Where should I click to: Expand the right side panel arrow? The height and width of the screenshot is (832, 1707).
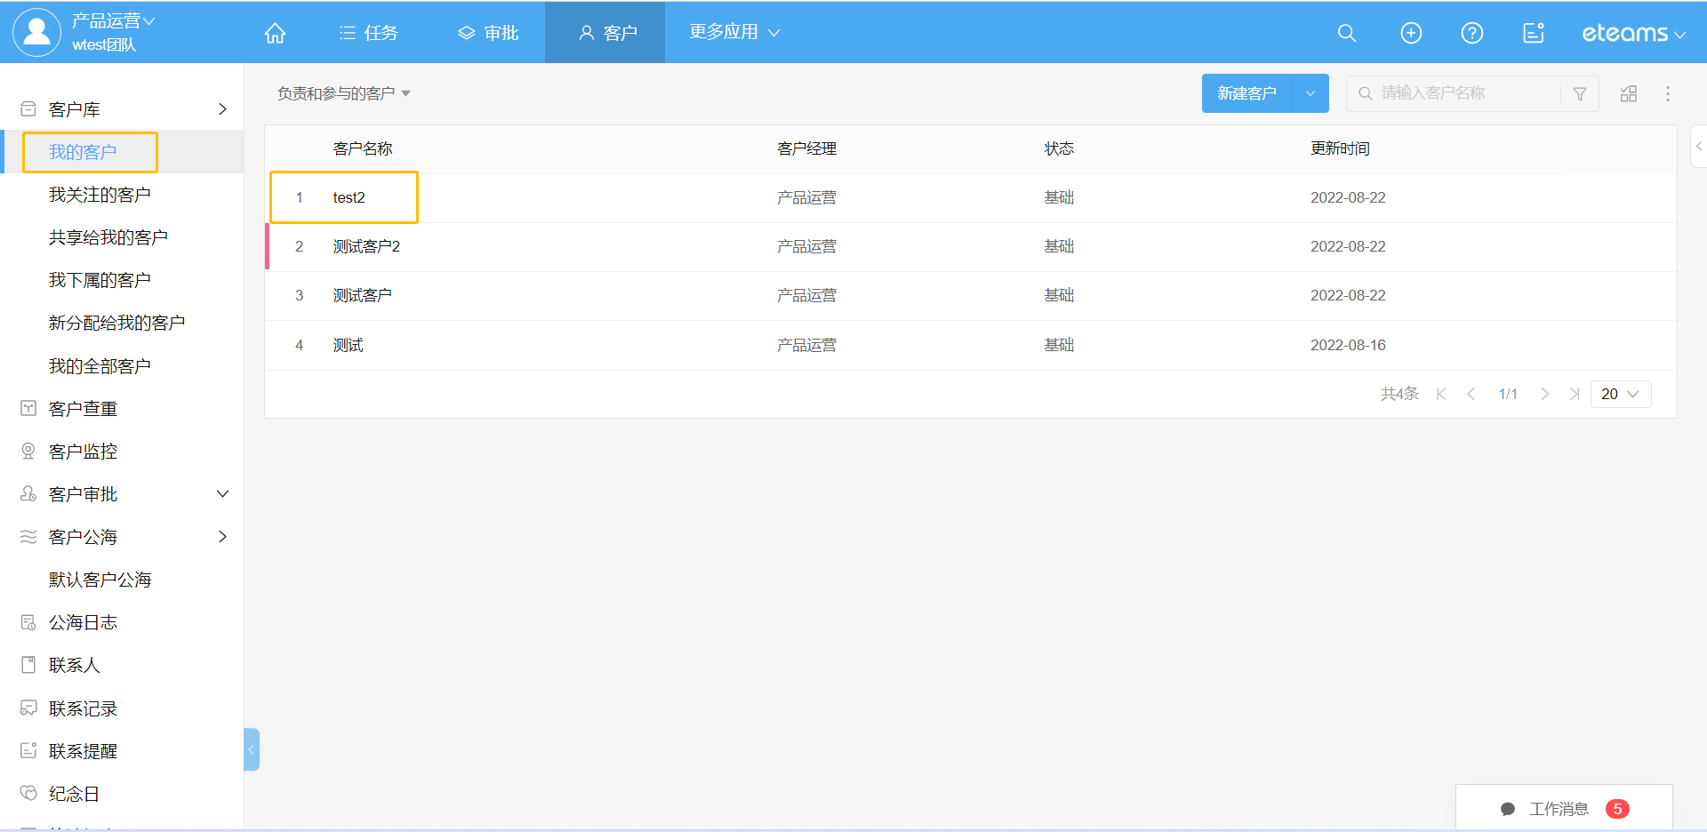1698,147
